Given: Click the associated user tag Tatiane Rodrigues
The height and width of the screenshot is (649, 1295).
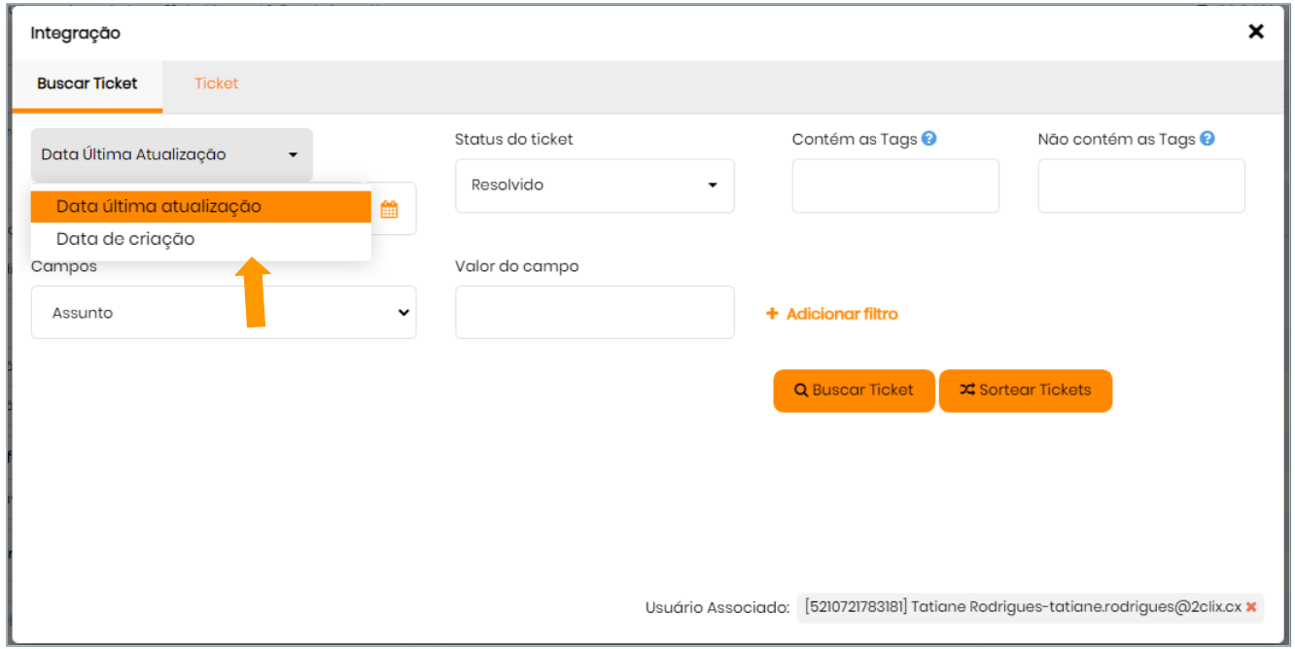Looking at the screenshot, I should coord(1022,607).
